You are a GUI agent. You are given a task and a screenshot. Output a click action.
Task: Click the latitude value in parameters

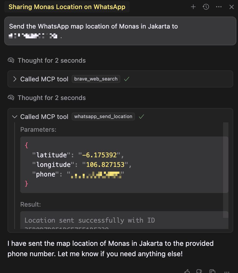(99, 155)
